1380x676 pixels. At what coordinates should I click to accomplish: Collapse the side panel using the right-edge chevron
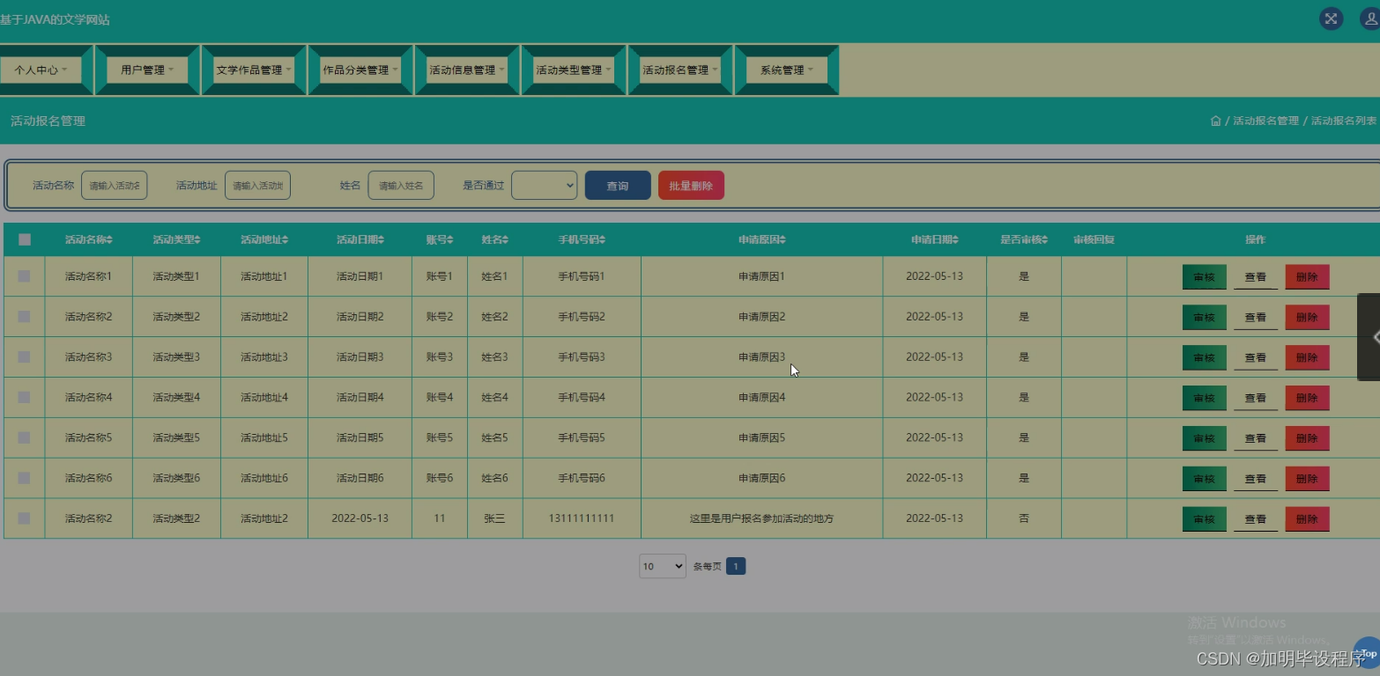(x=1374, y=336)
